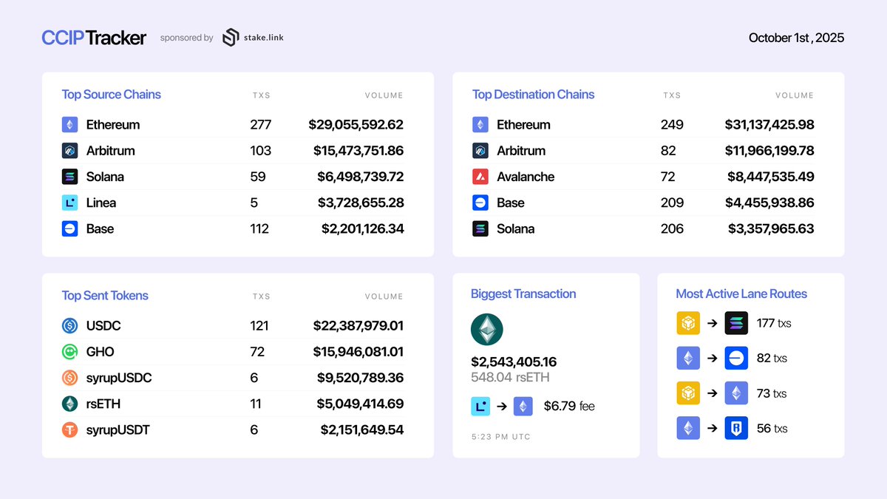Click the biggest transaction amount $2,543,405.16
The image size is (887, 499).
[514, 362]
